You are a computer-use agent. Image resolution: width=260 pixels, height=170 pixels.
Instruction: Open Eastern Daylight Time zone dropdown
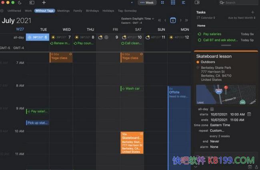pyautogui.click(x=138, y=19)
